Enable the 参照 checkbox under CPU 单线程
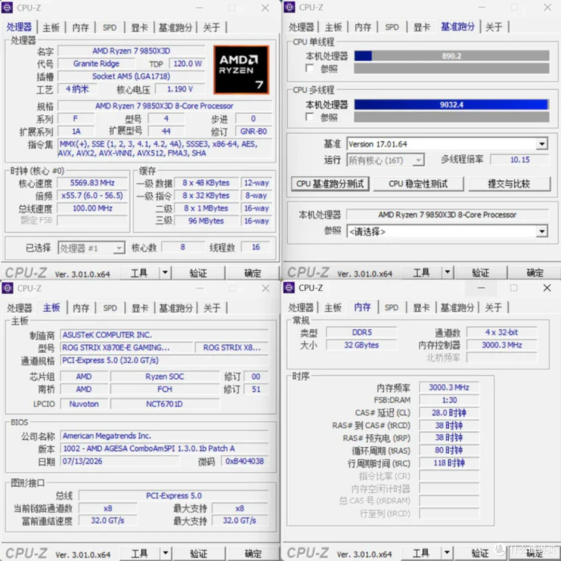This screenshot has width=561, height=561. click(310, 69)
